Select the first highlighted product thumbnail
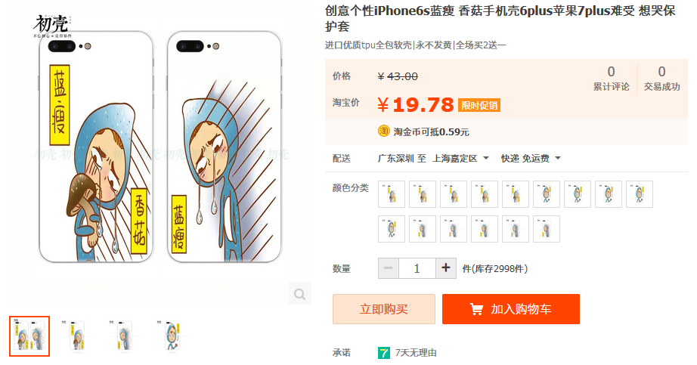 point(29,336)
